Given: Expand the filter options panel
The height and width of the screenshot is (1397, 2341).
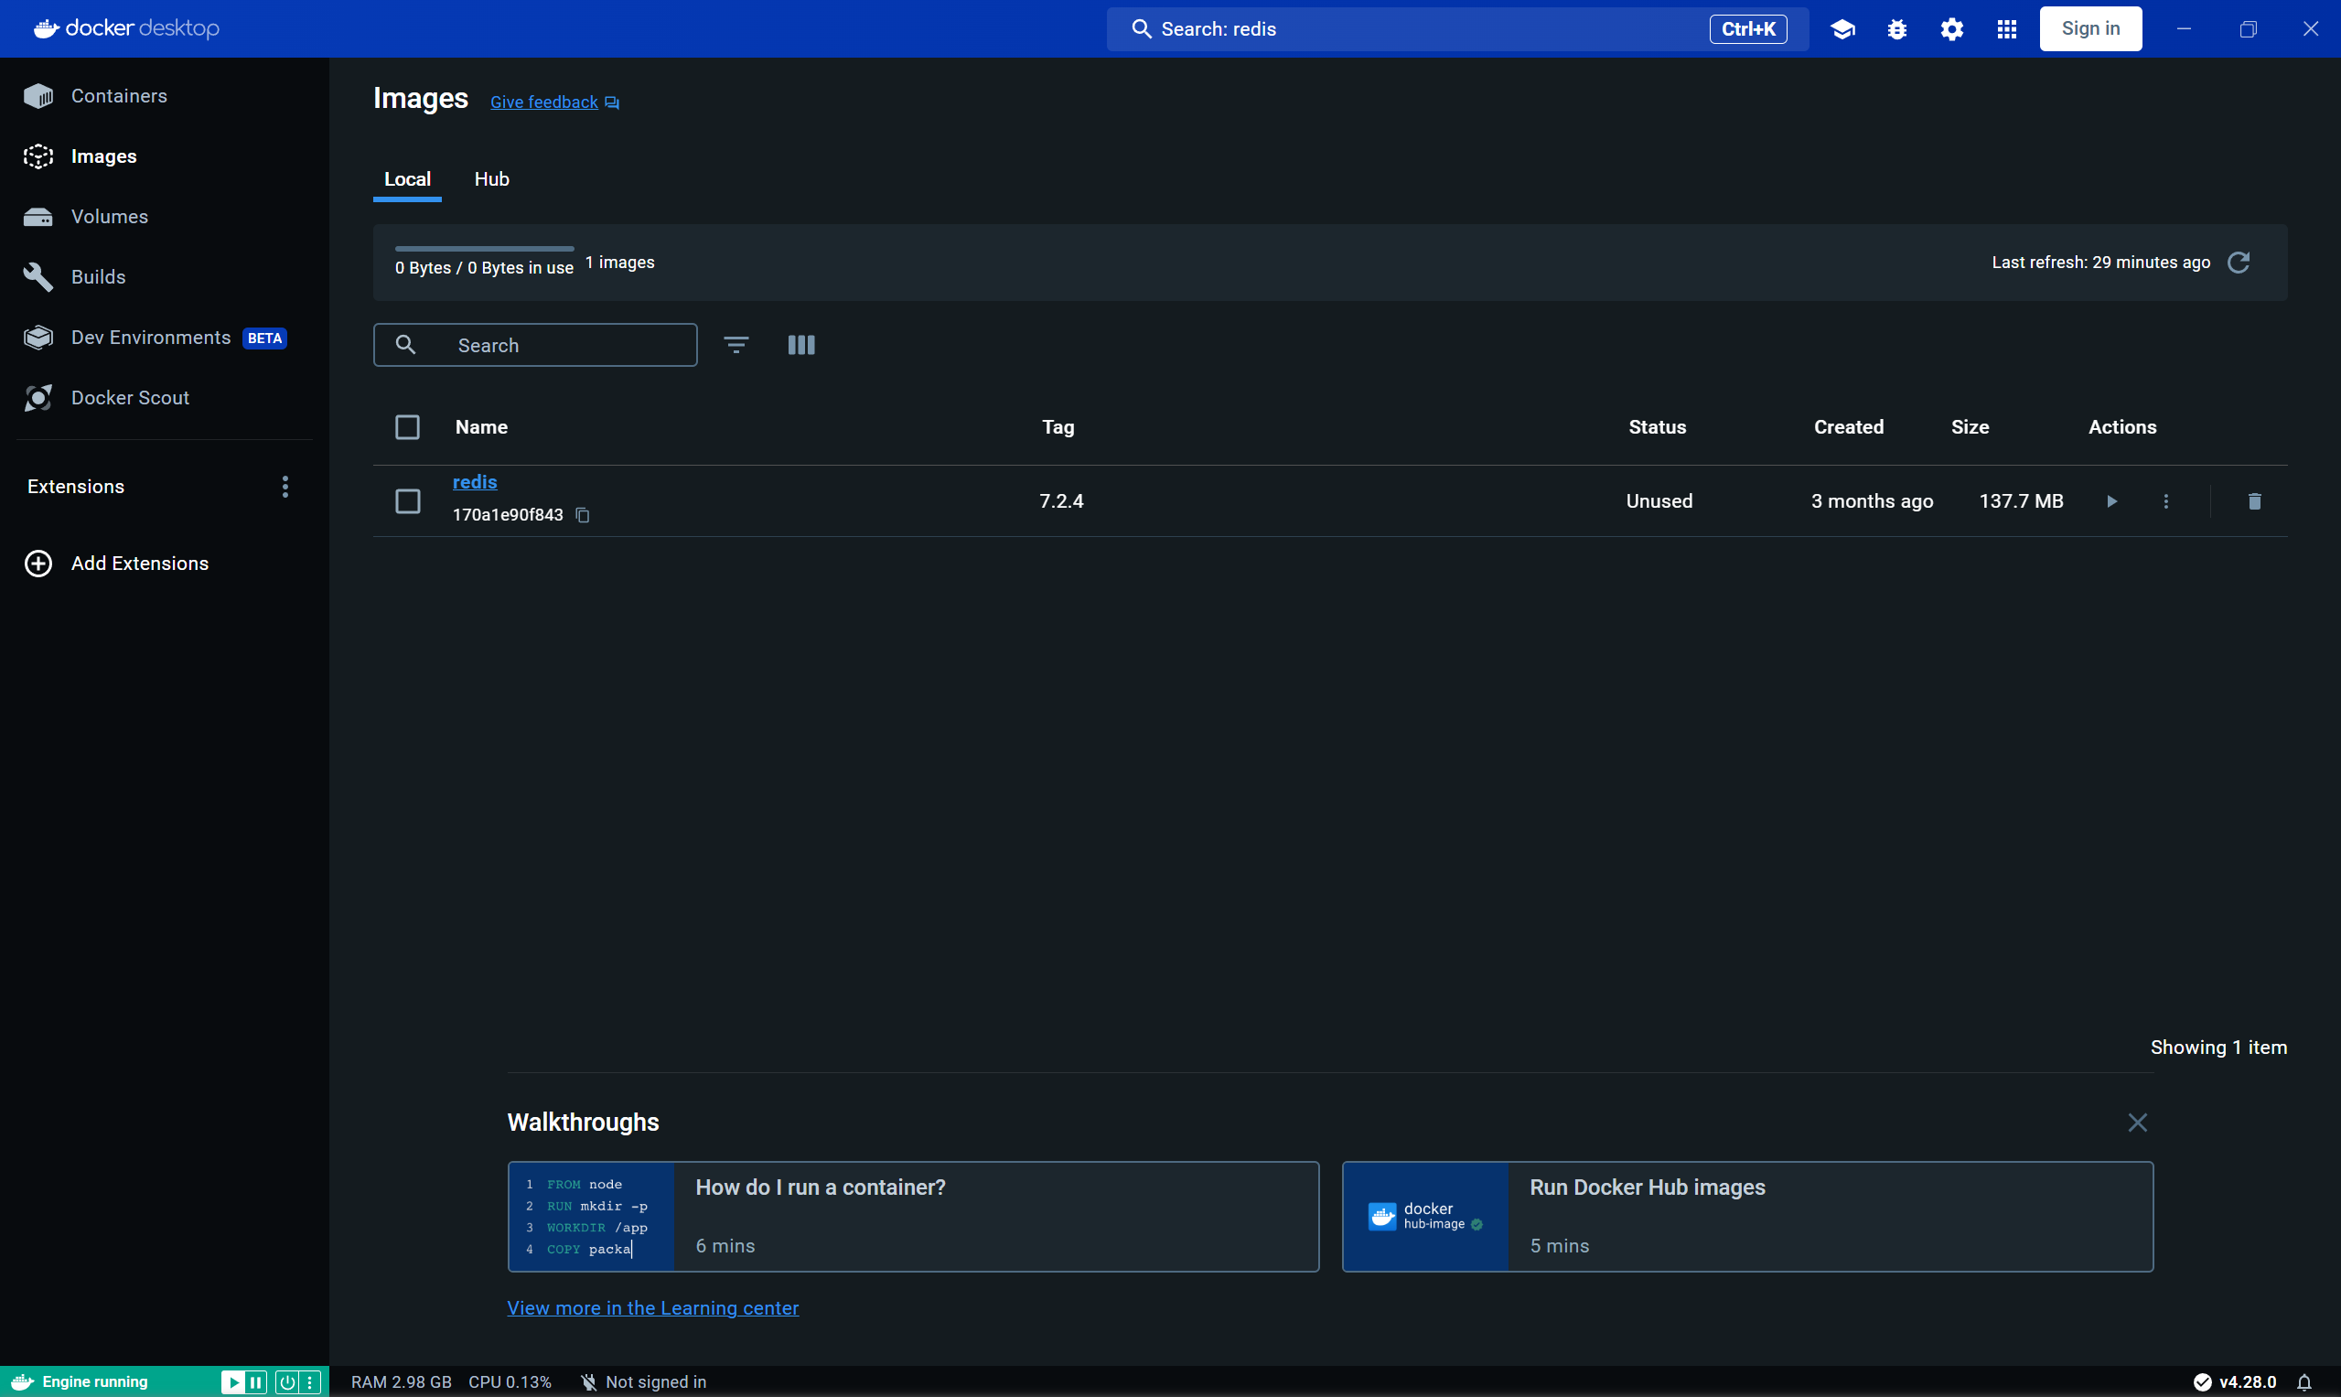Looking at the screenshot, I should click(736, 344).
